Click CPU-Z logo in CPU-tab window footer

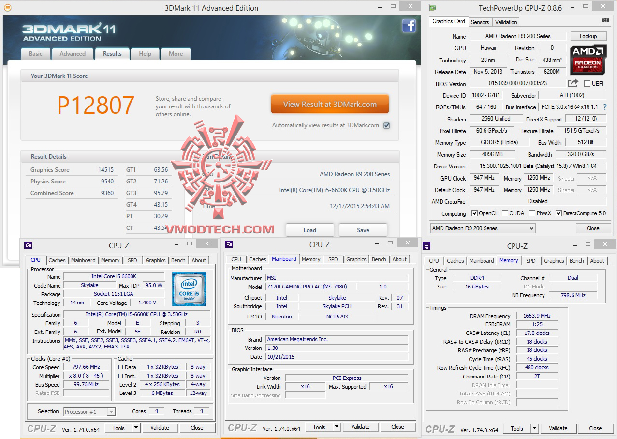tap(43, 428)
